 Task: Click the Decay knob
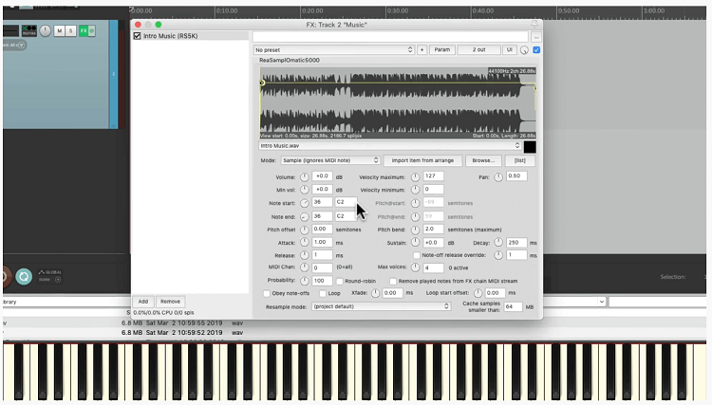pos(498,243)
